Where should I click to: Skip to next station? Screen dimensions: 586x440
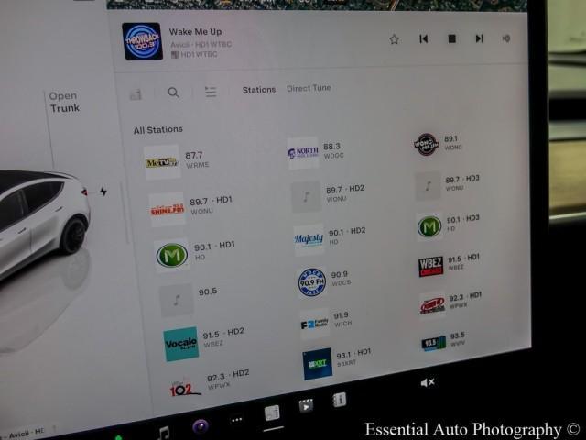(x=480, y=38)
